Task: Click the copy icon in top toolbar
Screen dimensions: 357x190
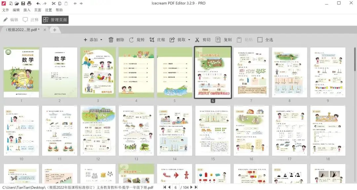Action: click(x=59, y=3)
